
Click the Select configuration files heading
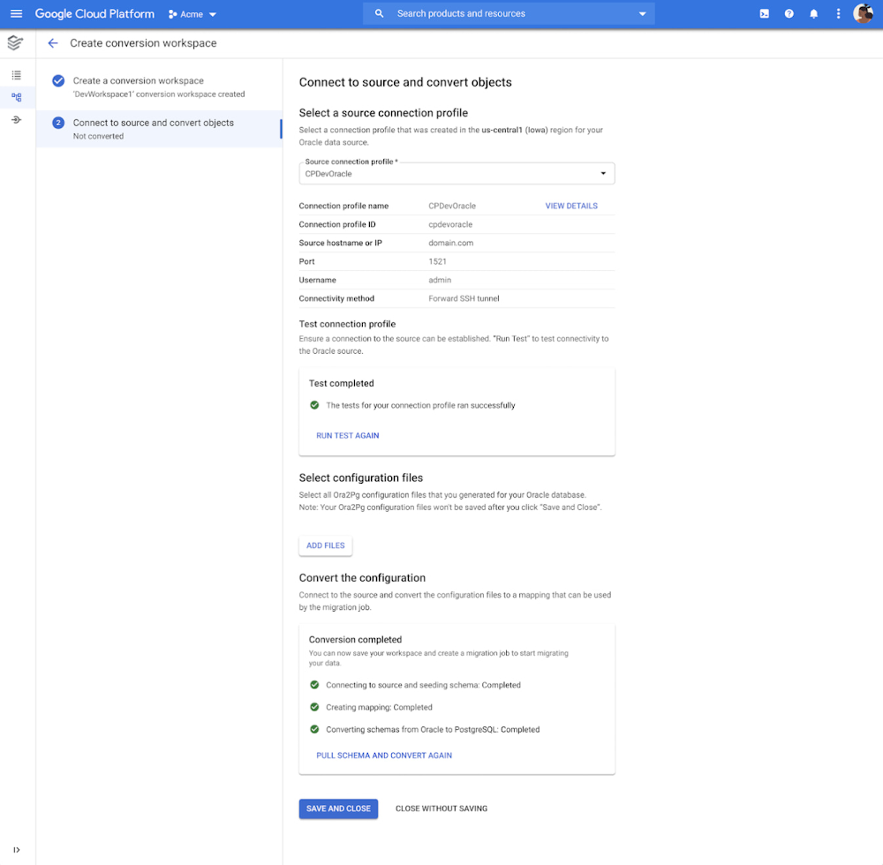tap(361, 478)
